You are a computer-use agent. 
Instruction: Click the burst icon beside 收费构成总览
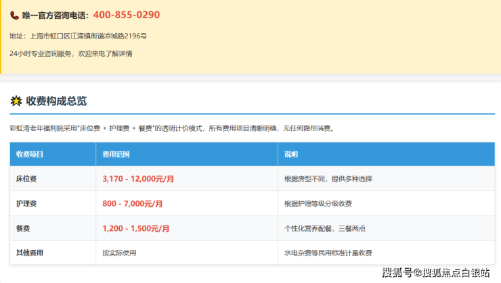tap(16, 101)
